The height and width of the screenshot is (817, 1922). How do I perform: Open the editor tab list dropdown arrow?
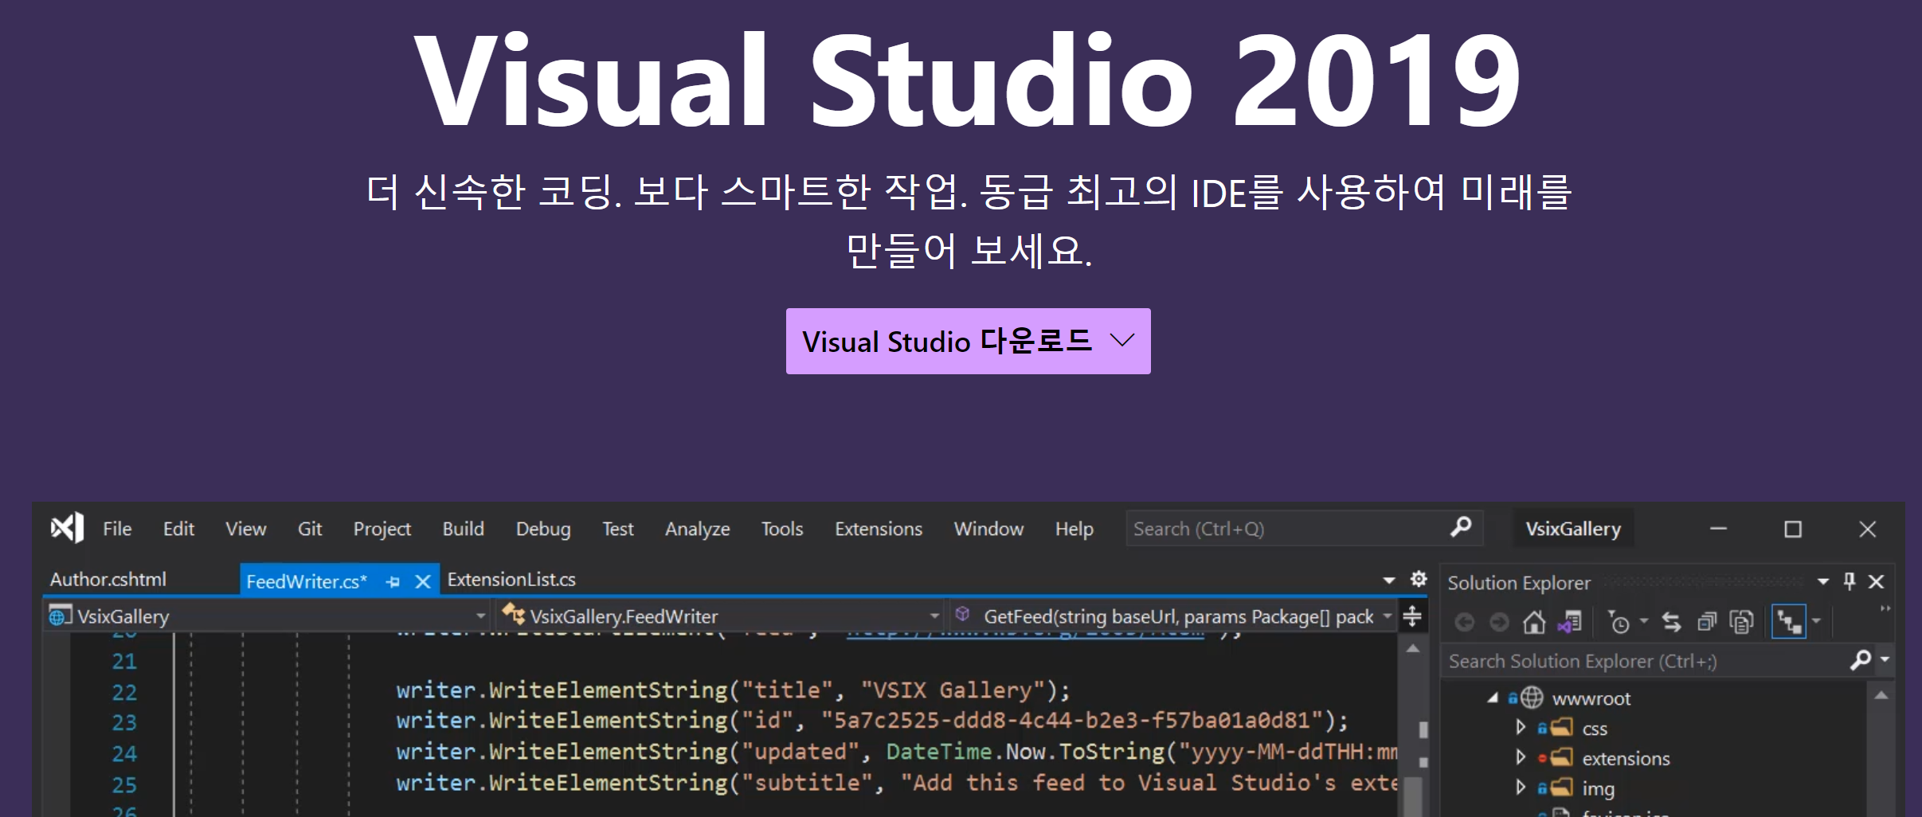1389,580
